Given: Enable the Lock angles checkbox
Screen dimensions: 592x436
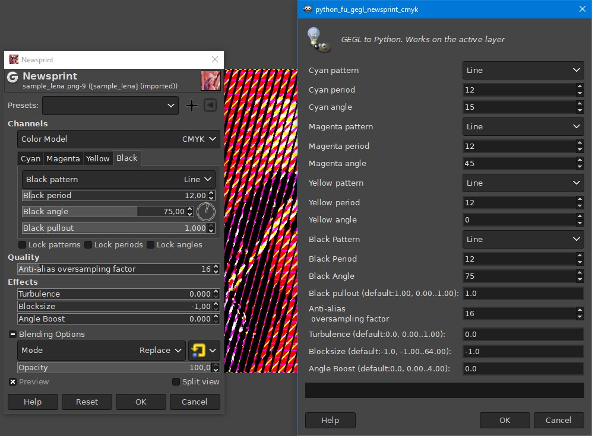Looking at the screenshot, I should pos(150,245).
